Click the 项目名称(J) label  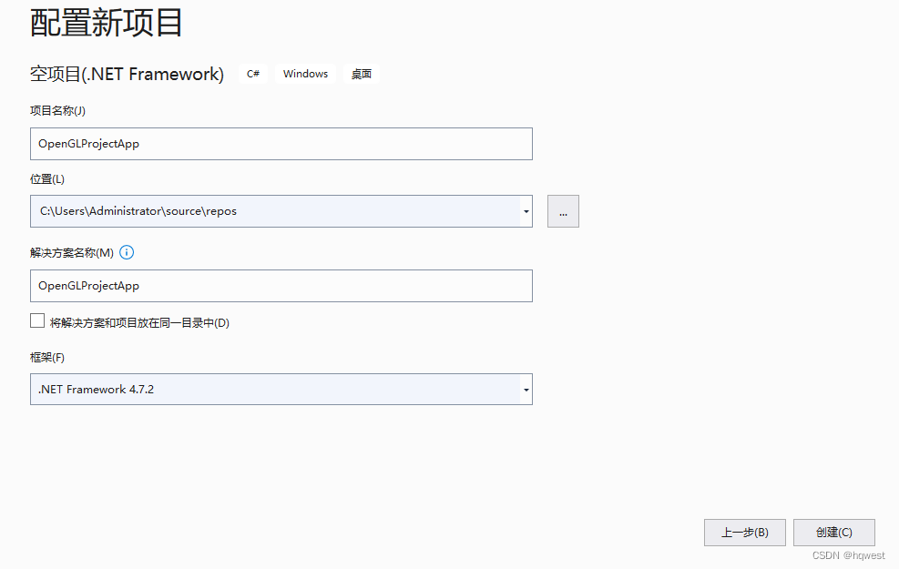[x=58, y=110]
